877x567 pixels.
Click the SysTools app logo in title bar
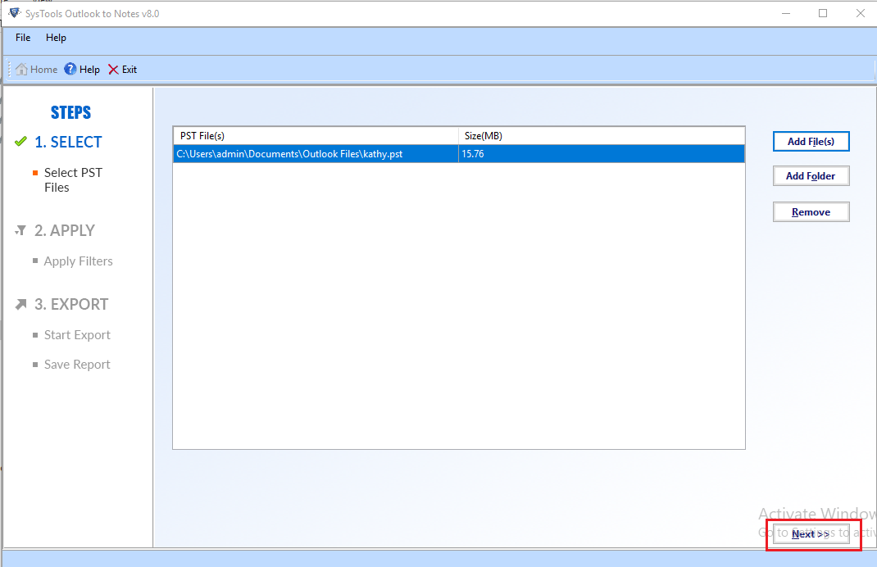(x=14, y=13)
